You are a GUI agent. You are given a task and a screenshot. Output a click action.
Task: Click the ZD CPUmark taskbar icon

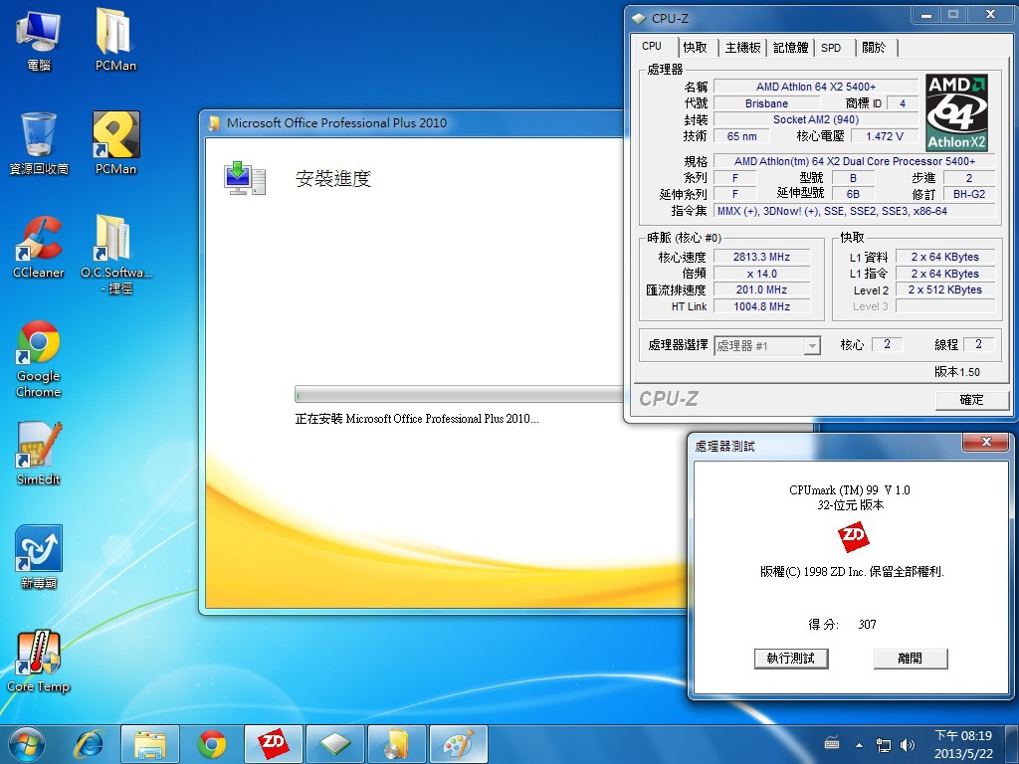[273, 743]
